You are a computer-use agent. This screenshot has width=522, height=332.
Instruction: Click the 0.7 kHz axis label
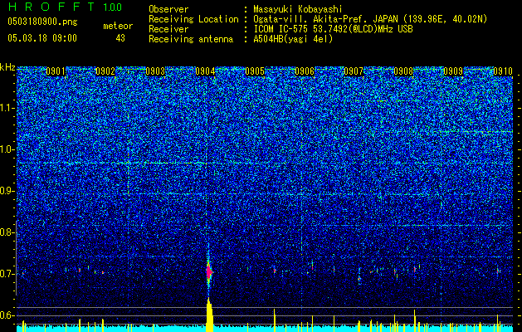point(7,274)
